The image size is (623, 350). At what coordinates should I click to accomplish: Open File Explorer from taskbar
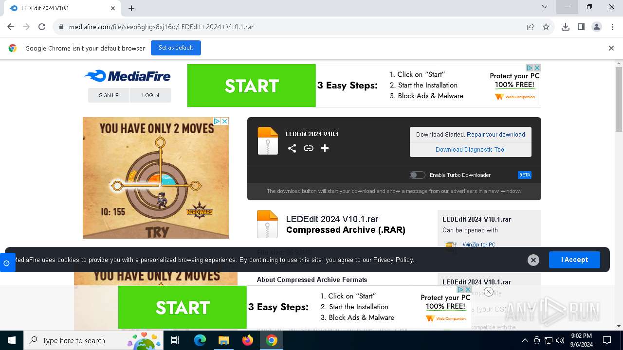[x=223, y=340]
